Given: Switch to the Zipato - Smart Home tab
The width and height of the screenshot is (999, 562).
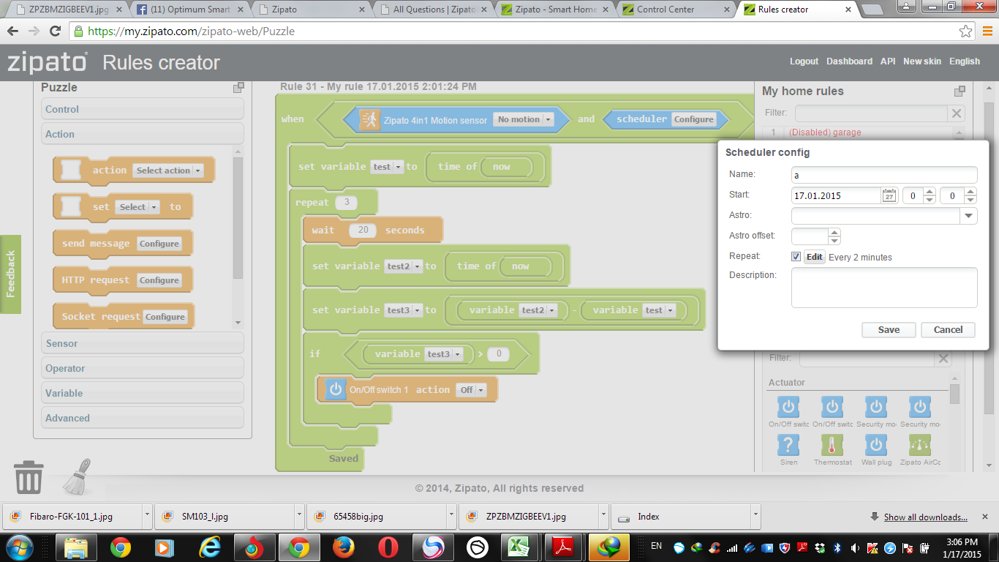Looking at the screenshot, I should (555, 10).
